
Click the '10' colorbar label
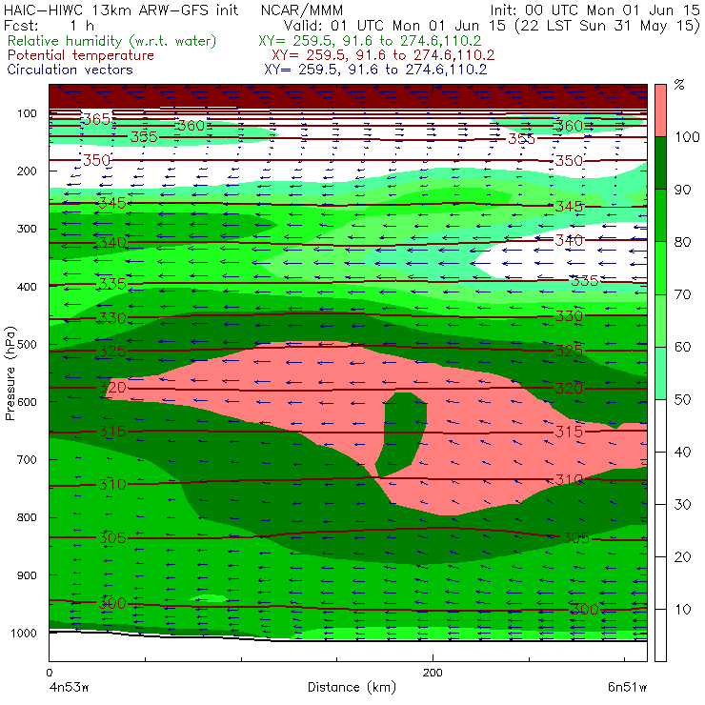coord(683,609)
